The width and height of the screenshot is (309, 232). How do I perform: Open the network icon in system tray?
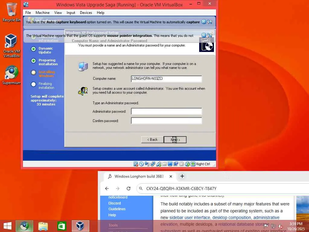coord(273,226)
